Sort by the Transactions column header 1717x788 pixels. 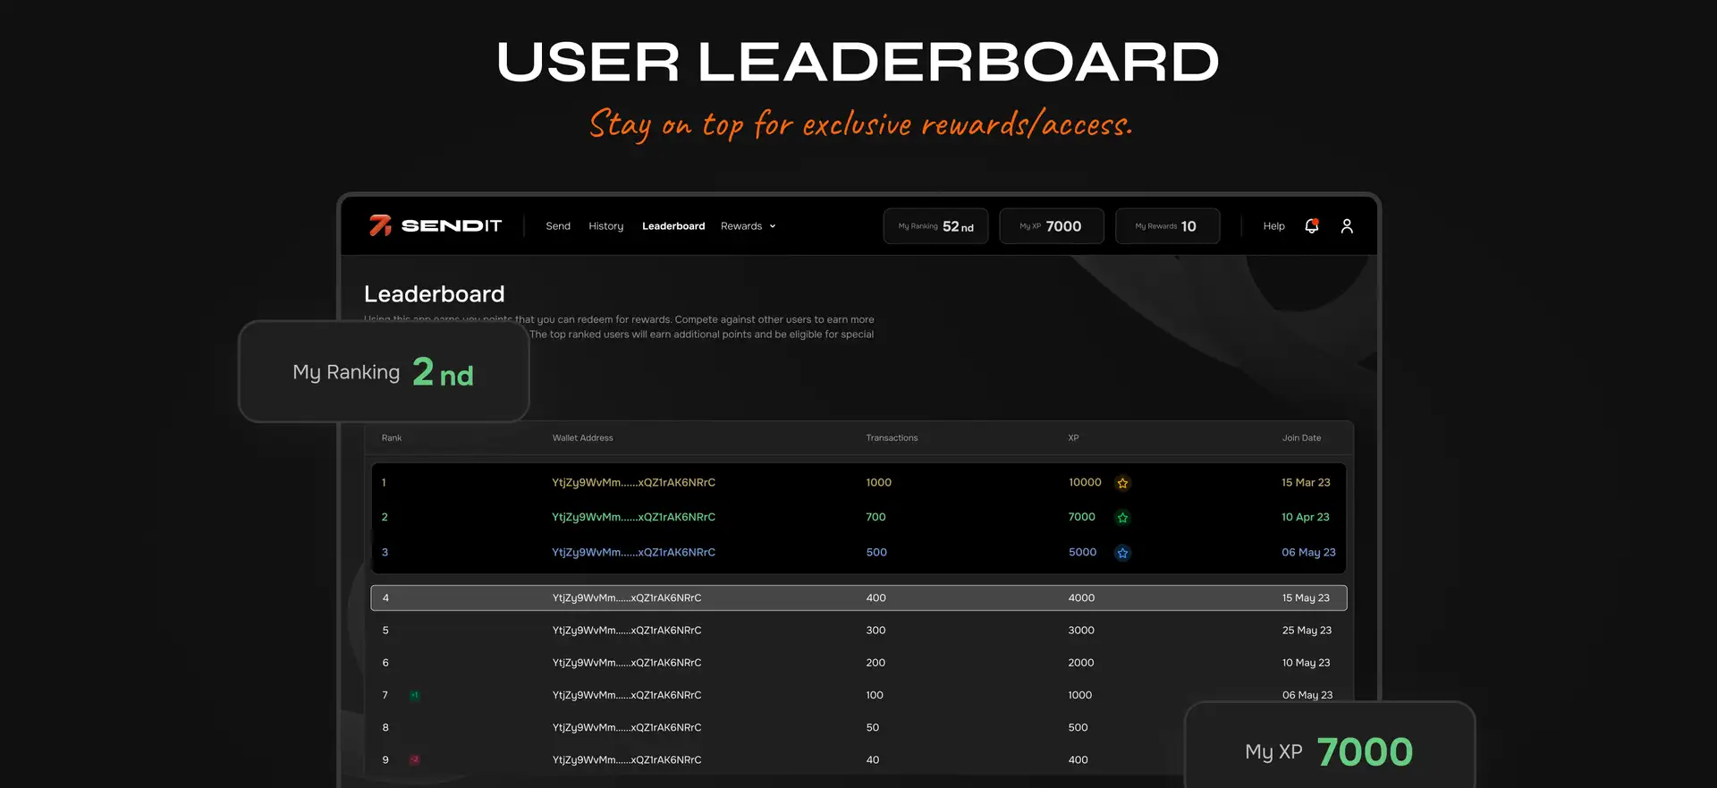(892, 438)
